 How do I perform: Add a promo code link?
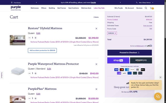pyautogui.click(x=151, y=29)
